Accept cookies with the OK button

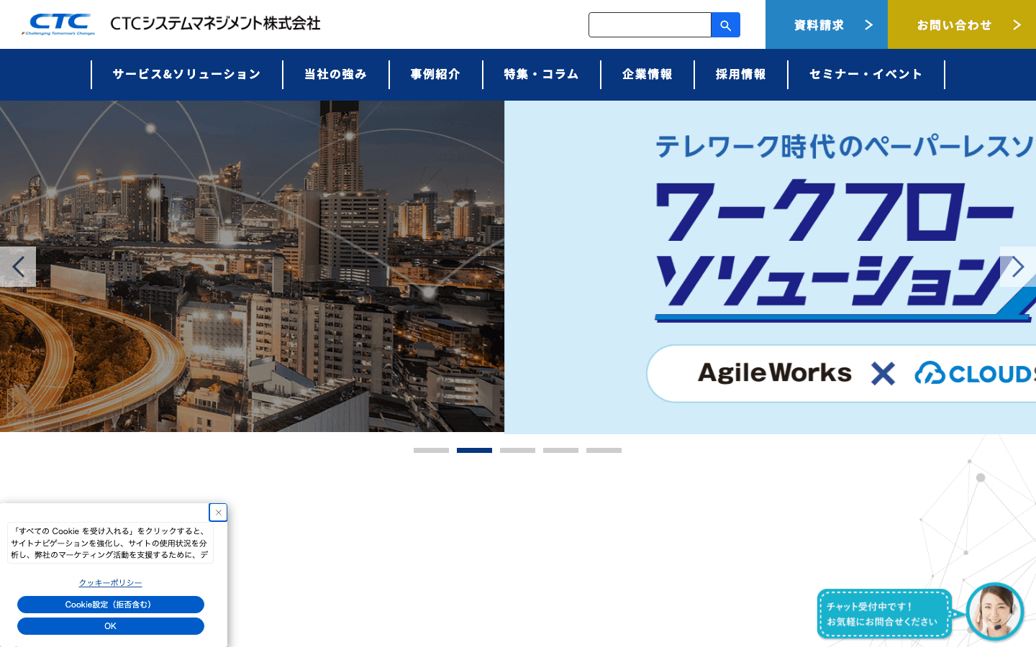pos(111,626)
